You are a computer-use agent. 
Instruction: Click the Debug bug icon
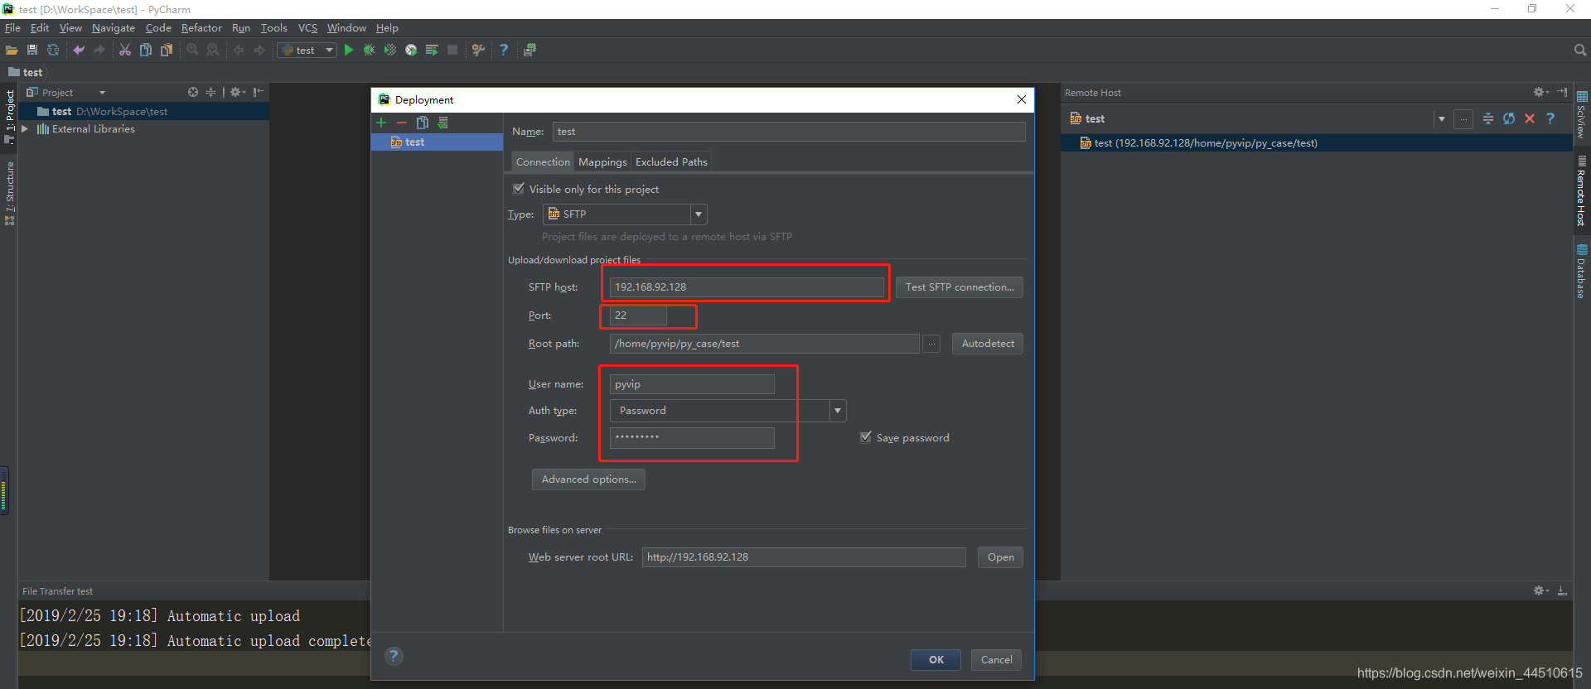pyautogui.click(x=370, y=51)
